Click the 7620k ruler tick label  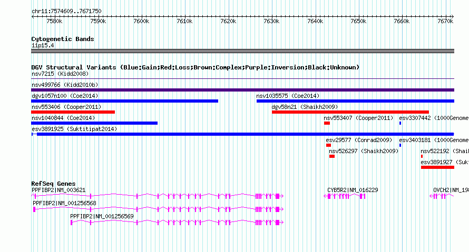pos(228,21)
